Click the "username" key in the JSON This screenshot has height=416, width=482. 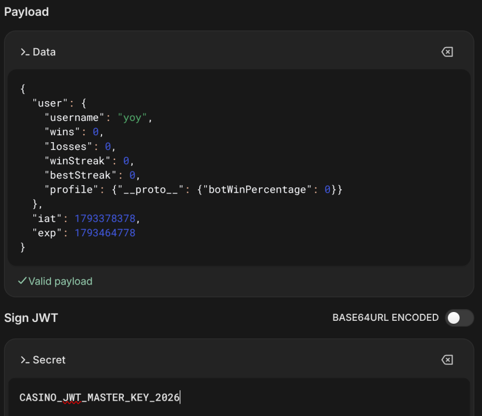pyautogui.click(x=74, y=118)
